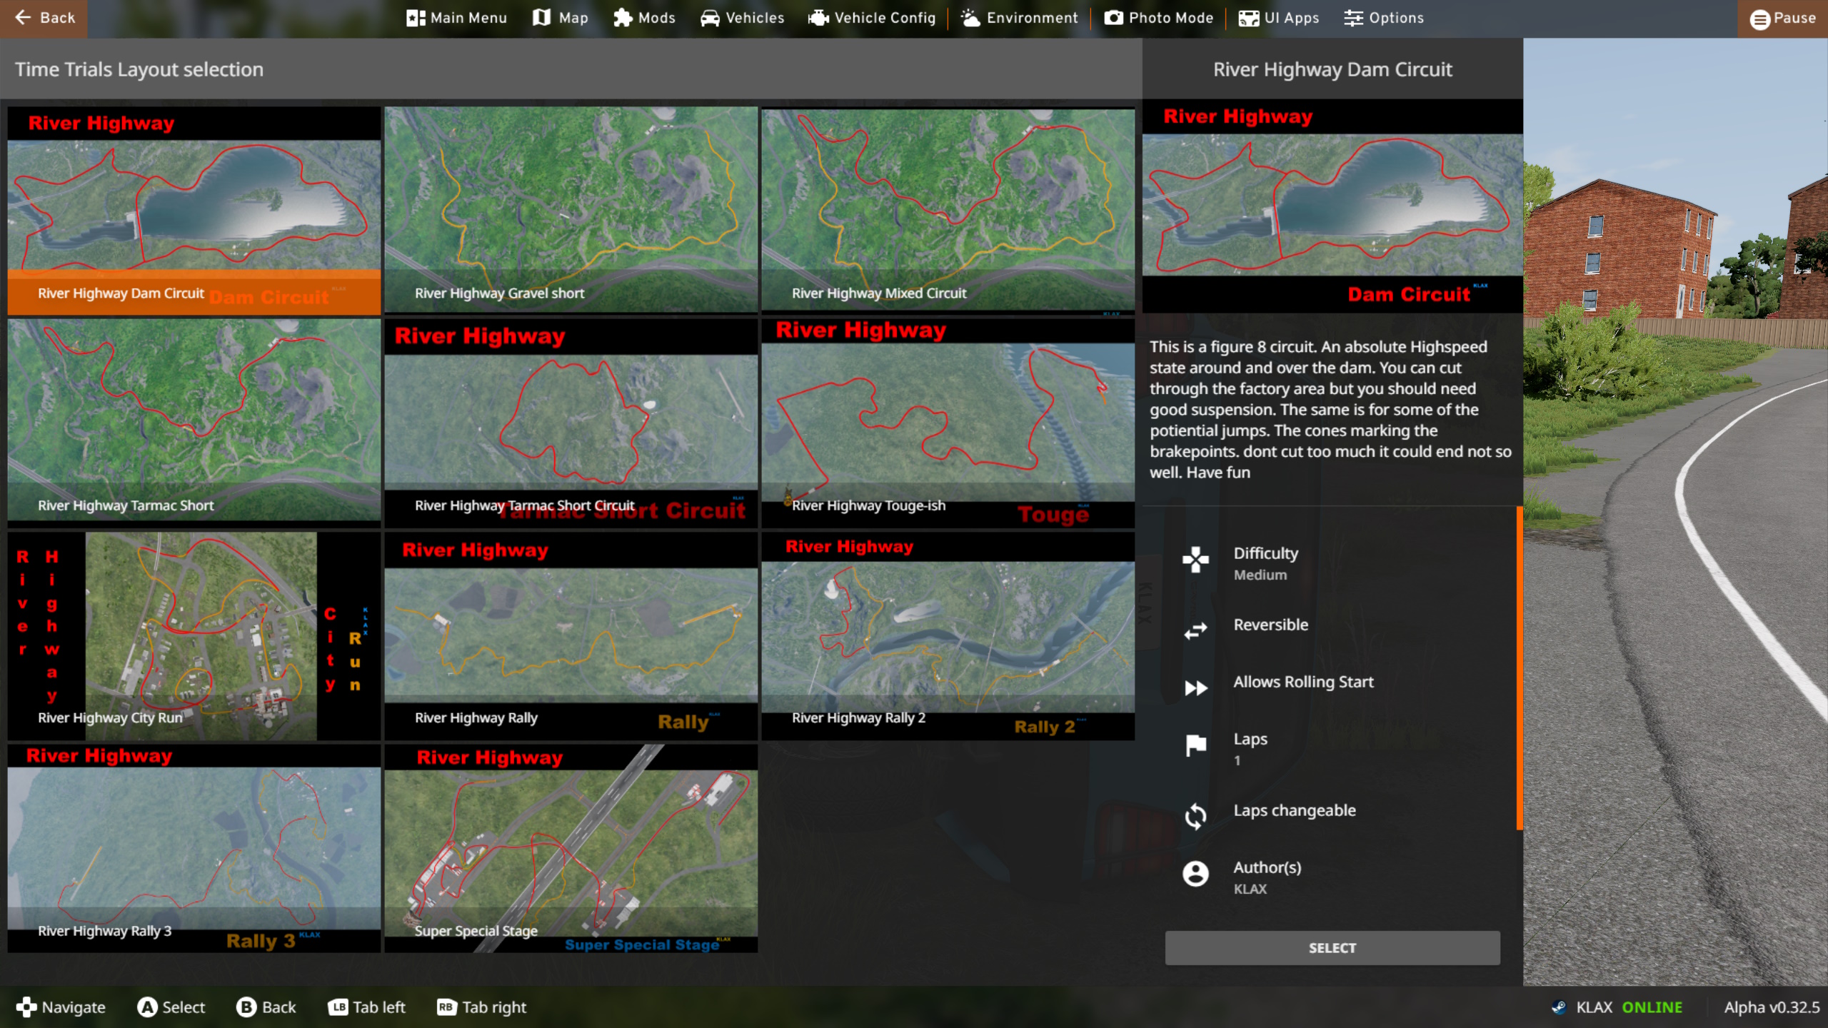Click the 'River Highway Dam Circuit' panel title
Viewport: 1828px width, 1028px height.
tap(1332, 69)
